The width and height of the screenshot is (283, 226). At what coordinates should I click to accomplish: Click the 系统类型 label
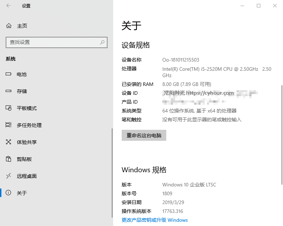(x=132, y=111)
